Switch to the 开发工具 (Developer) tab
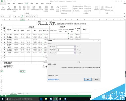Image resolution: width=126 pixels, height=101 pixels. pos(49,4)
